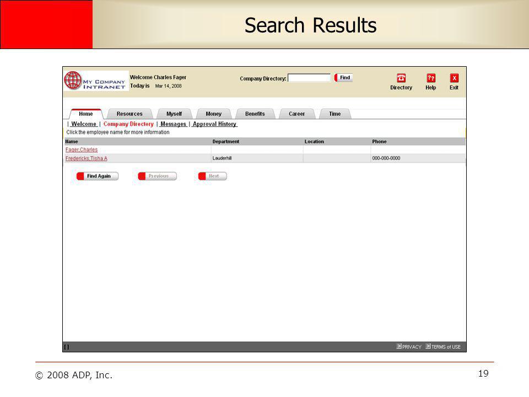Image resolution: width=529 pixels, height=397 pixels.
Task: Go to the Benefits tab
Action: 255,114
